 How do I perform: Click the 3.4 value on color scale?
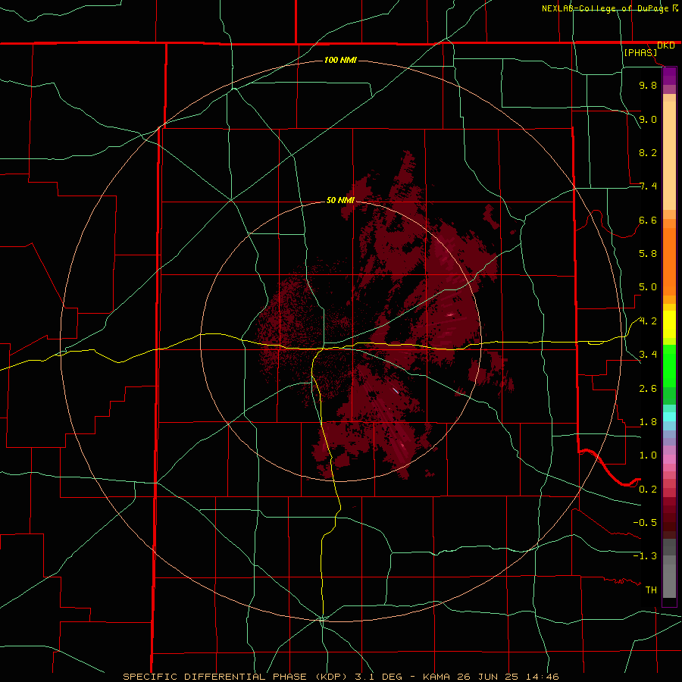tap(648, 355)
